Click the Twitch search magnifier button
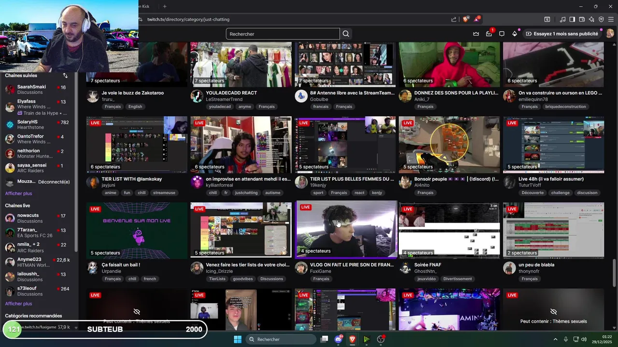 [x=346, y=34]
